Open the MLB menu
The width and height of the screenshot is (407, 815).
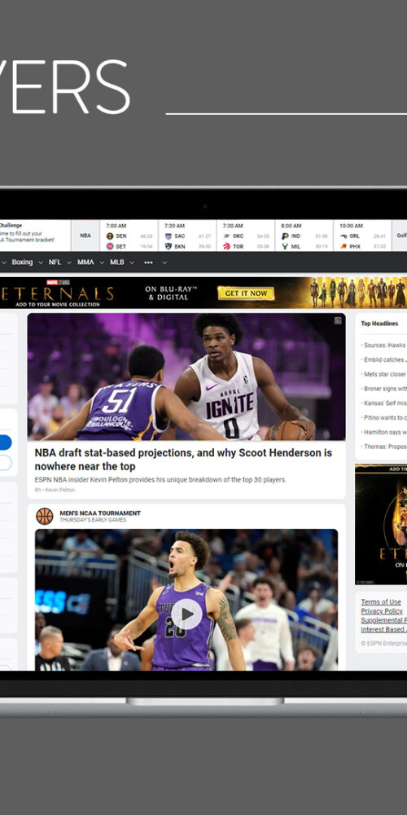[116, 262]
